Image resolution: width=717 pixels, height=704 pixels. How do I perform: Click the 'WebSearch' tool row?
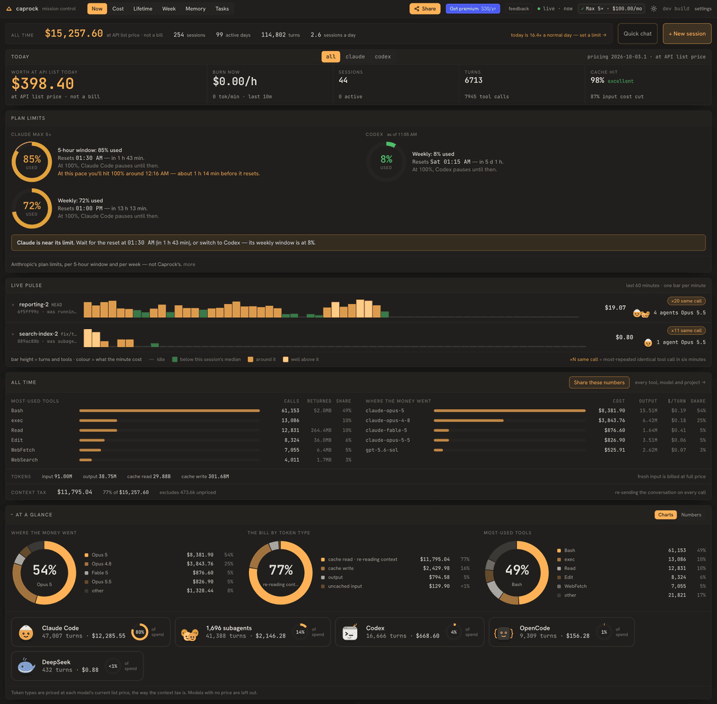[x=181, y=460]
